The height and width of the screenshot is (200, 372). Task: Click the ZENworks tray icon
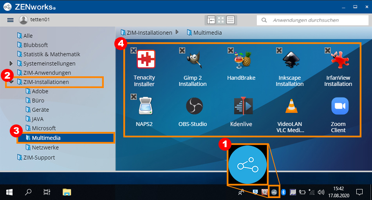tap(274, 192)
